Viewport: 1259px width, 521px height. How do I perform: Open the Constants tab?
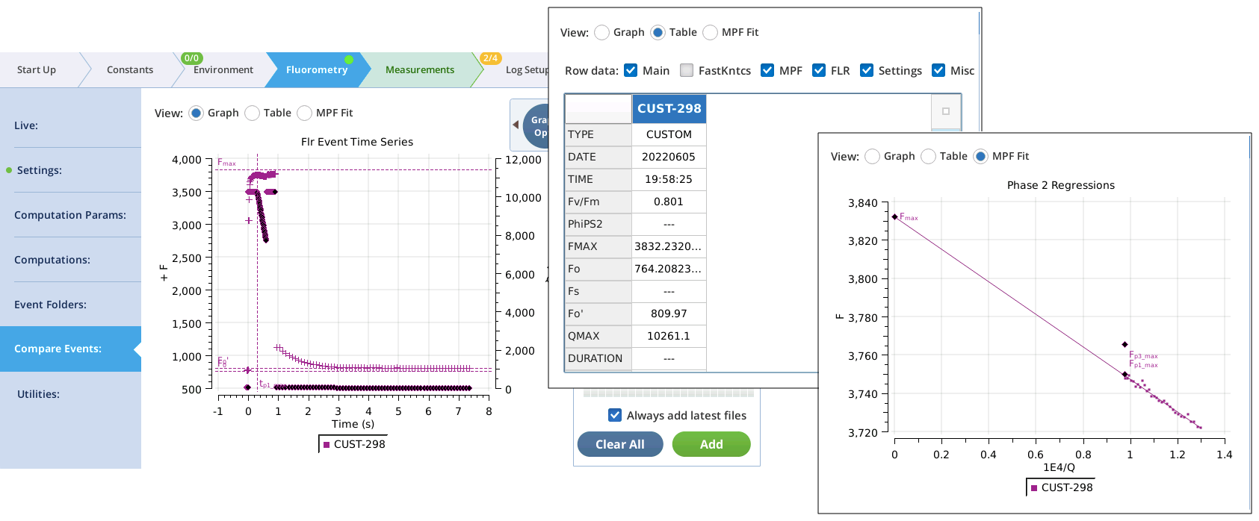tap(130, 70)
